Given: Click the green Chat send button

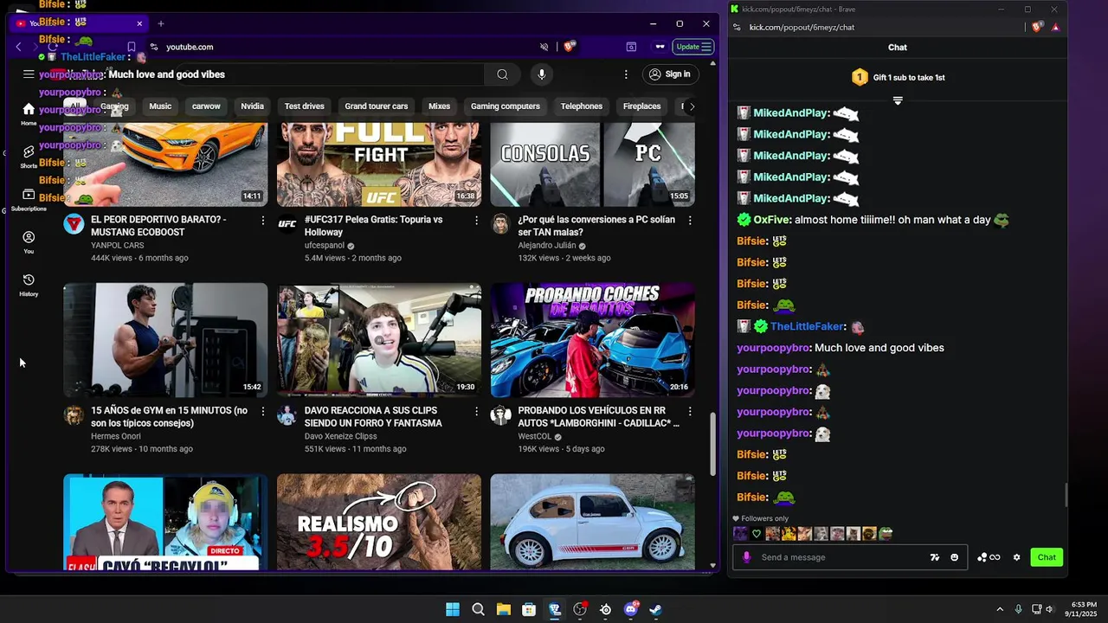Looking at the screenshot, I should point(1047,557).
